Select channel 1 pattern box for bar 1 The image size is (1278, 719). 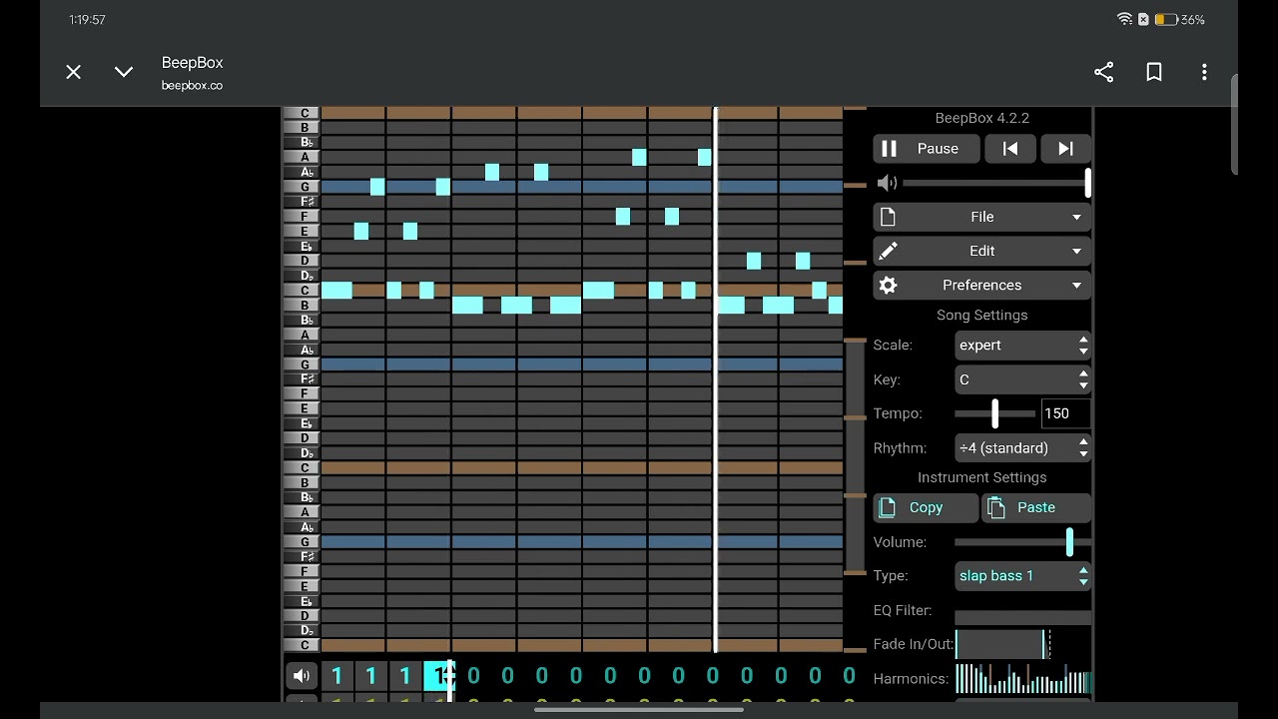point(337,676)
